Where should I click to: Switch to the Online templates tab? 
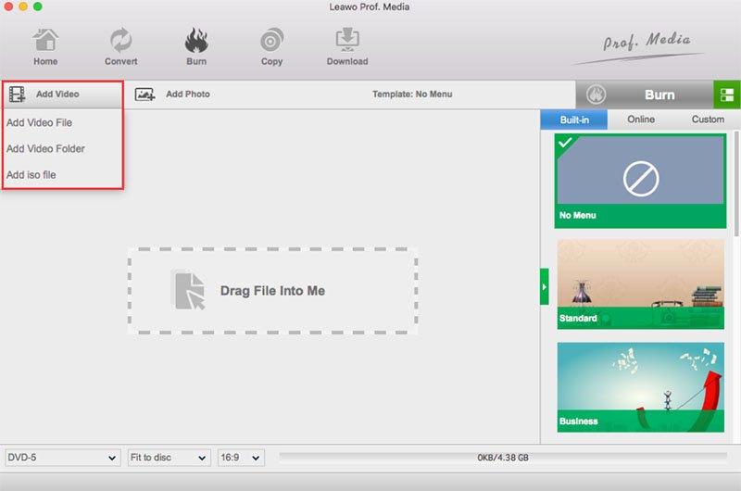(641, 120)
